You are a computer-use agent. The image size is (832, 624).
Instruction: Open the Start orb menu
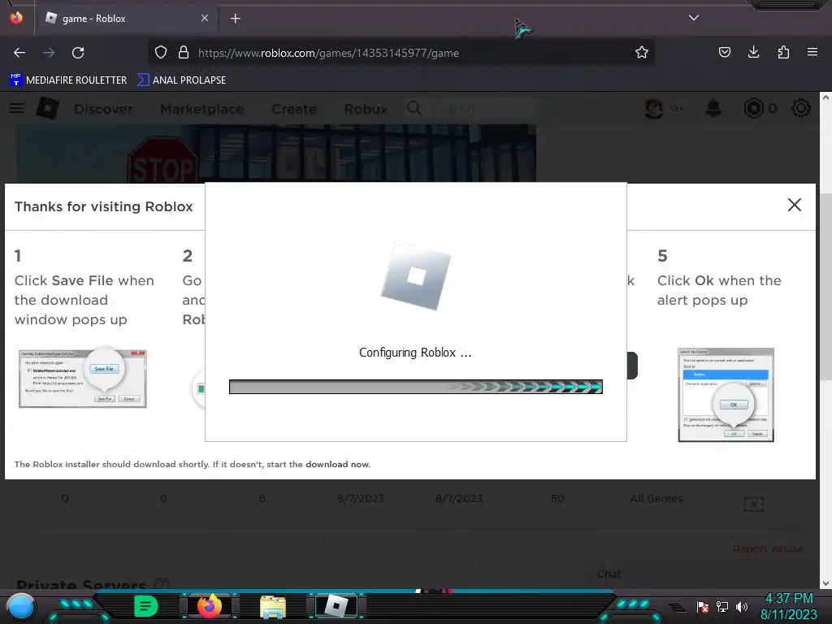pyautogui.click(x=20, y=606)
